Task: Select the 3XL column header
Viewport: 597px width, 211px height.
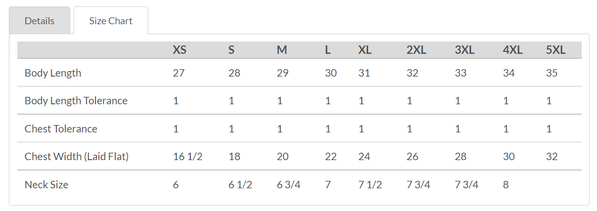Action: pos(465,50)
